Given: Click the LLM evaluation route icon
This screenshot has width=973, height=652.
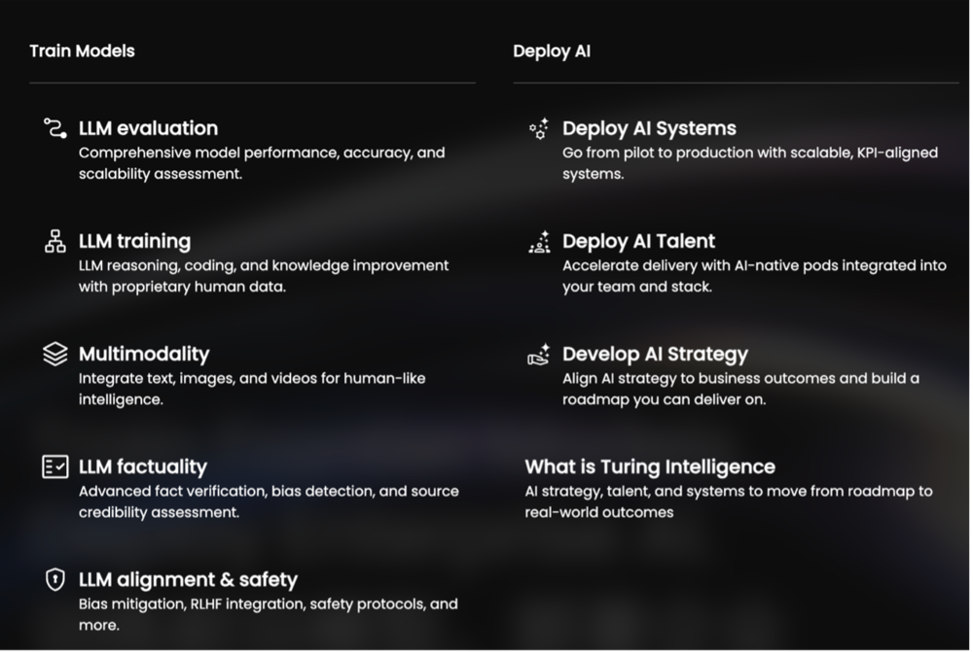Looking at the screenshot, I should coord(54,128).
